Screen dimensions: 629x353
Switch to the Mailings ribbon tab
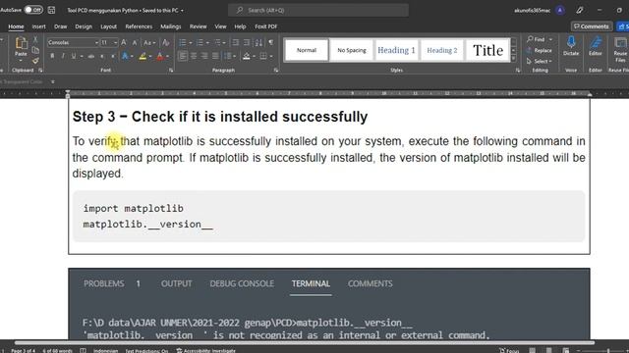(171, 26)
